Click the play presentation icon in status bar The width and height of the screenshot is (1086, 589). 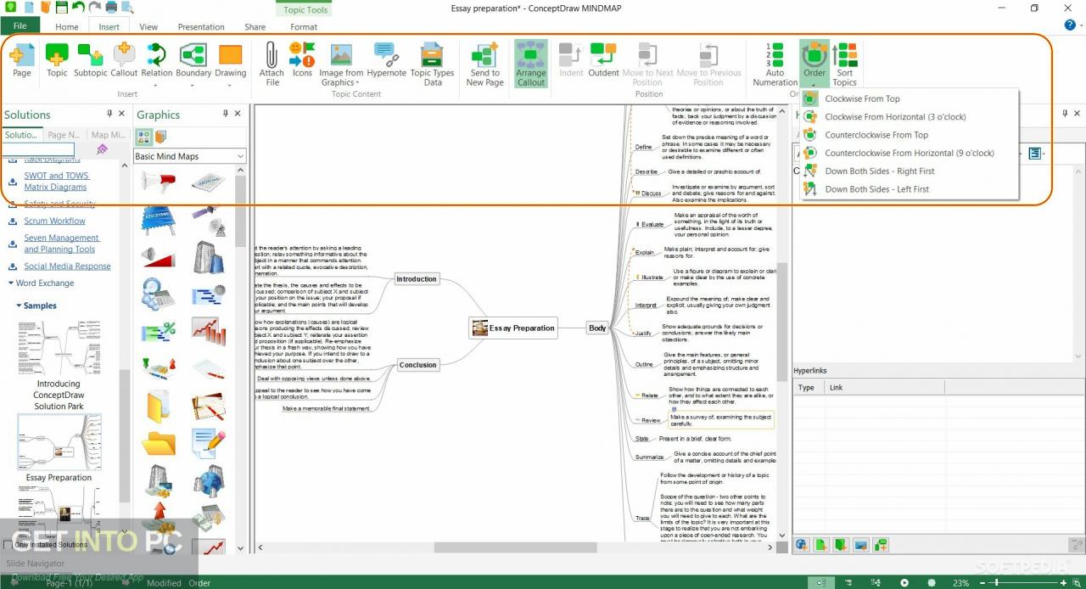(x=904, y=583)
